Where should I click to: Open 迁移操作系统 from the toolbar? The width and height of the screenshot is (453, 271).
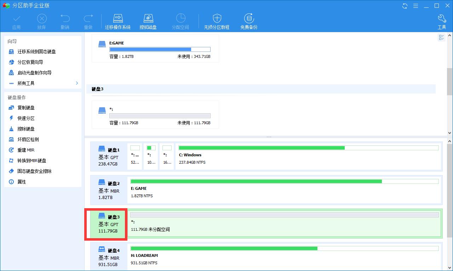click(x=118, y=22)
